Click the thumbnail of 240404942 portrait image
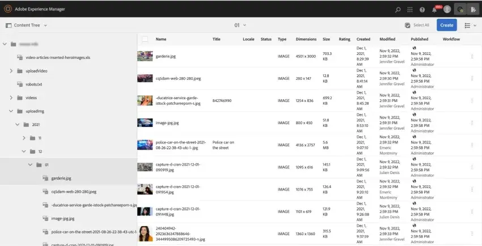 coord(145,234)
